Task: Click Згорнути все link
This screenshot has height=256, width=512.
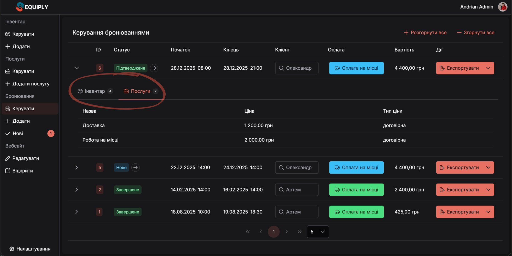Action: click(476, 33)
